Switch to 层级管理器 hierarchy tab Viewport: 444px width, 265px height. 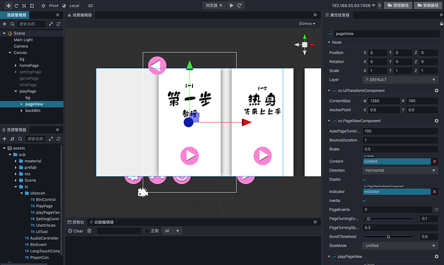14,15
